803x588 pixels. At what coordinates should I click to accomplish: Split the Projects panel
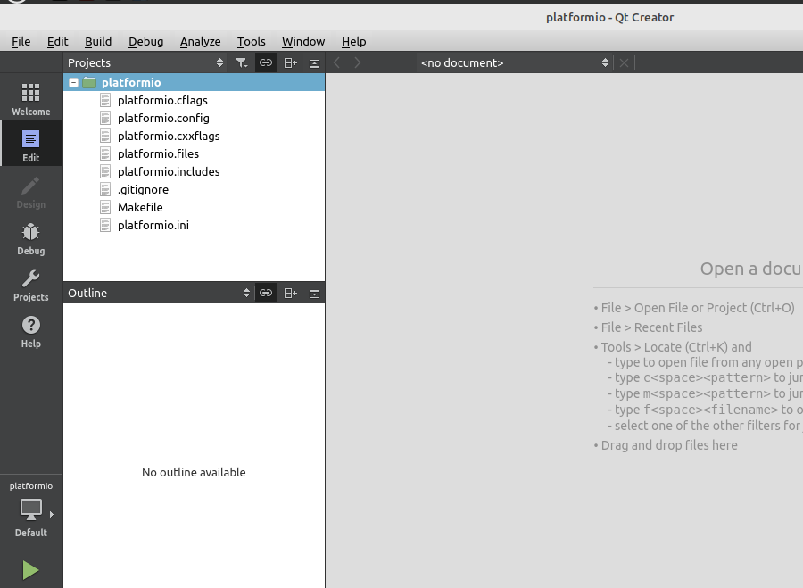[290, 63]
